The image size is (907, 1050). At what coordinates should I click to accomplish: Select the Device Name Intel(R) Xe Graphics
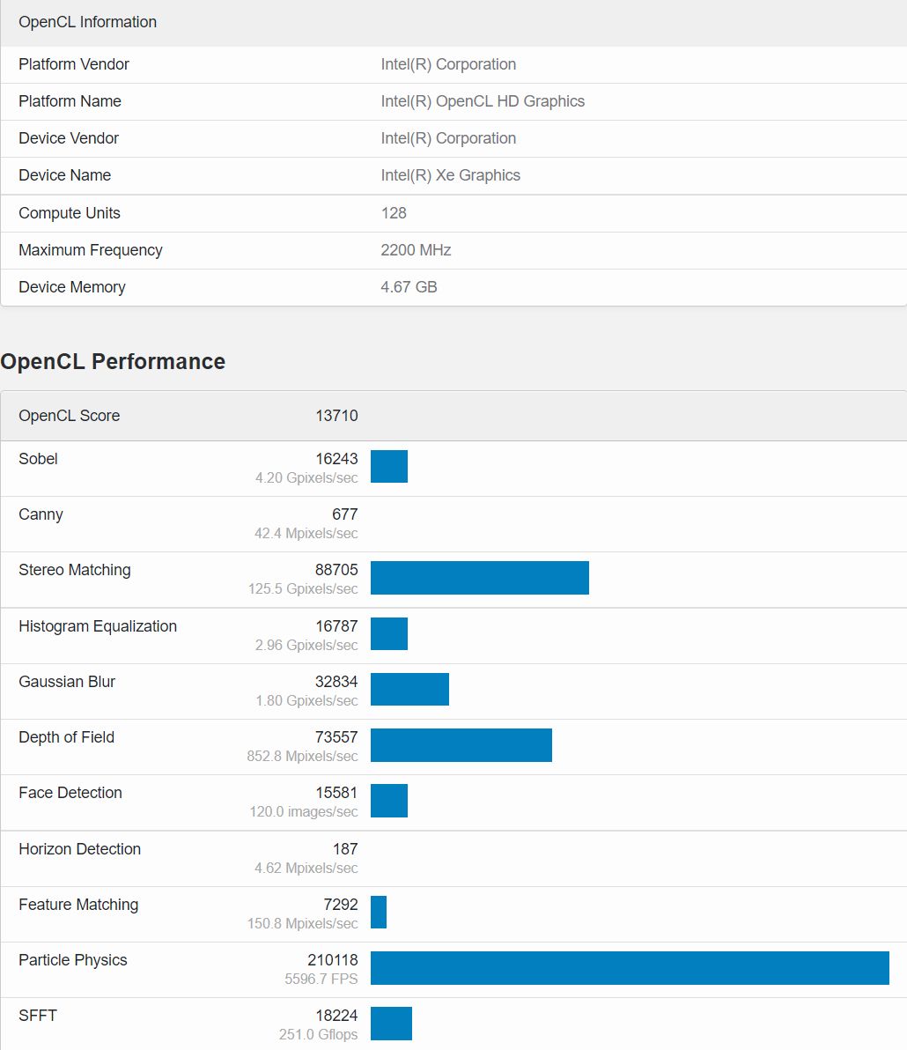(450, 175)
